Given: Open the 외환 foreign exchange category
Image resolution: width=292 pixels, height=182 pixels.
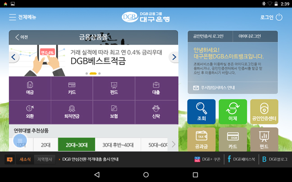Looking at the screenshot, I should (x=30, y=112).
